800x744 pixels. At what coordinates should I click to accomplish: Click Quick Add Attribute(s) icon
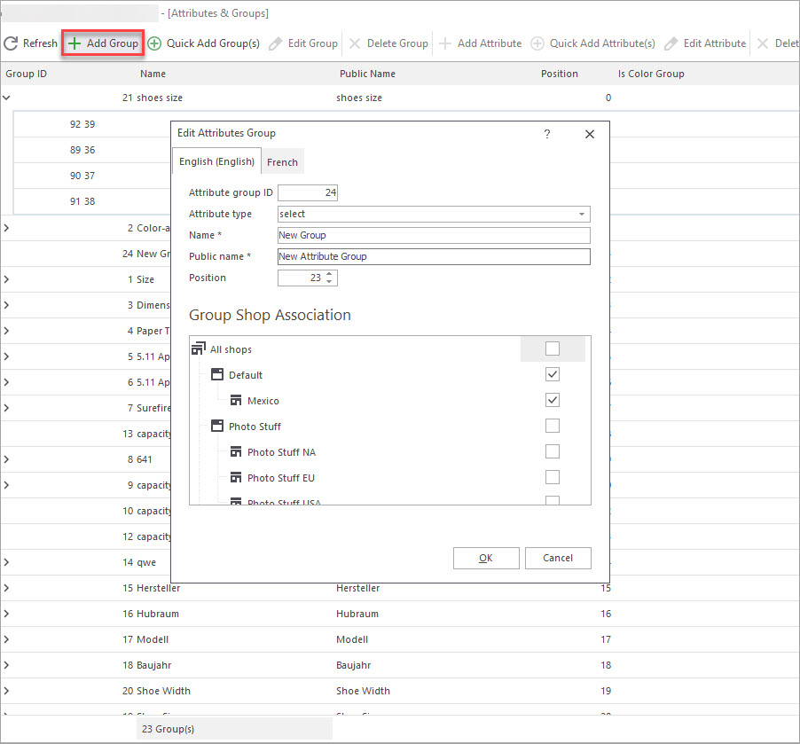click(x=537, y=43)
